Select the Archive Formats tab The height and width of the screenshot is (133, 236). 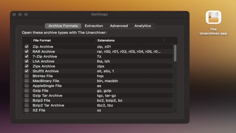click(x=63, y=26)
